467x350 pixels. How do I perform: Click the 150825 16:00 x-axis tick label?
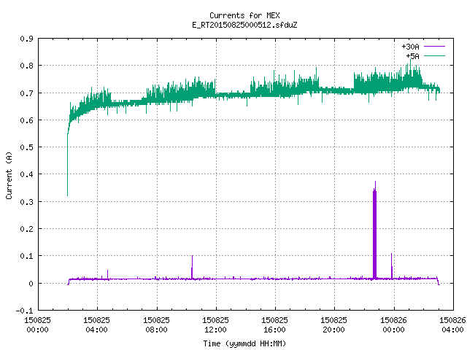[x=274, y=324]
